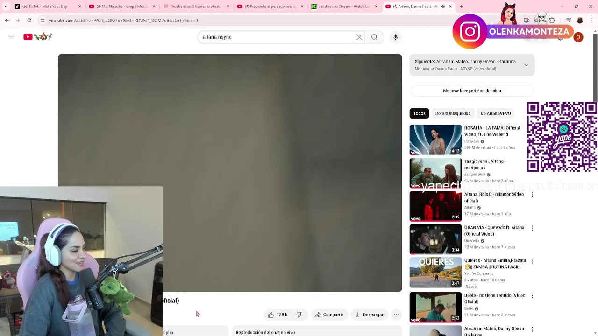Open options for Beéle no tiene sentido
This screenshot has height=336, width=598.
[532, 296]
